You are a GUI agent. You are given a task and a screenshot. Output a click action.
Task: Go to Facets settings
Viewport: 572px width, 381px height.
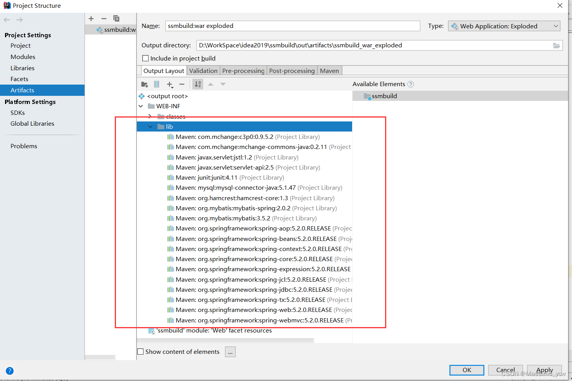19,79
